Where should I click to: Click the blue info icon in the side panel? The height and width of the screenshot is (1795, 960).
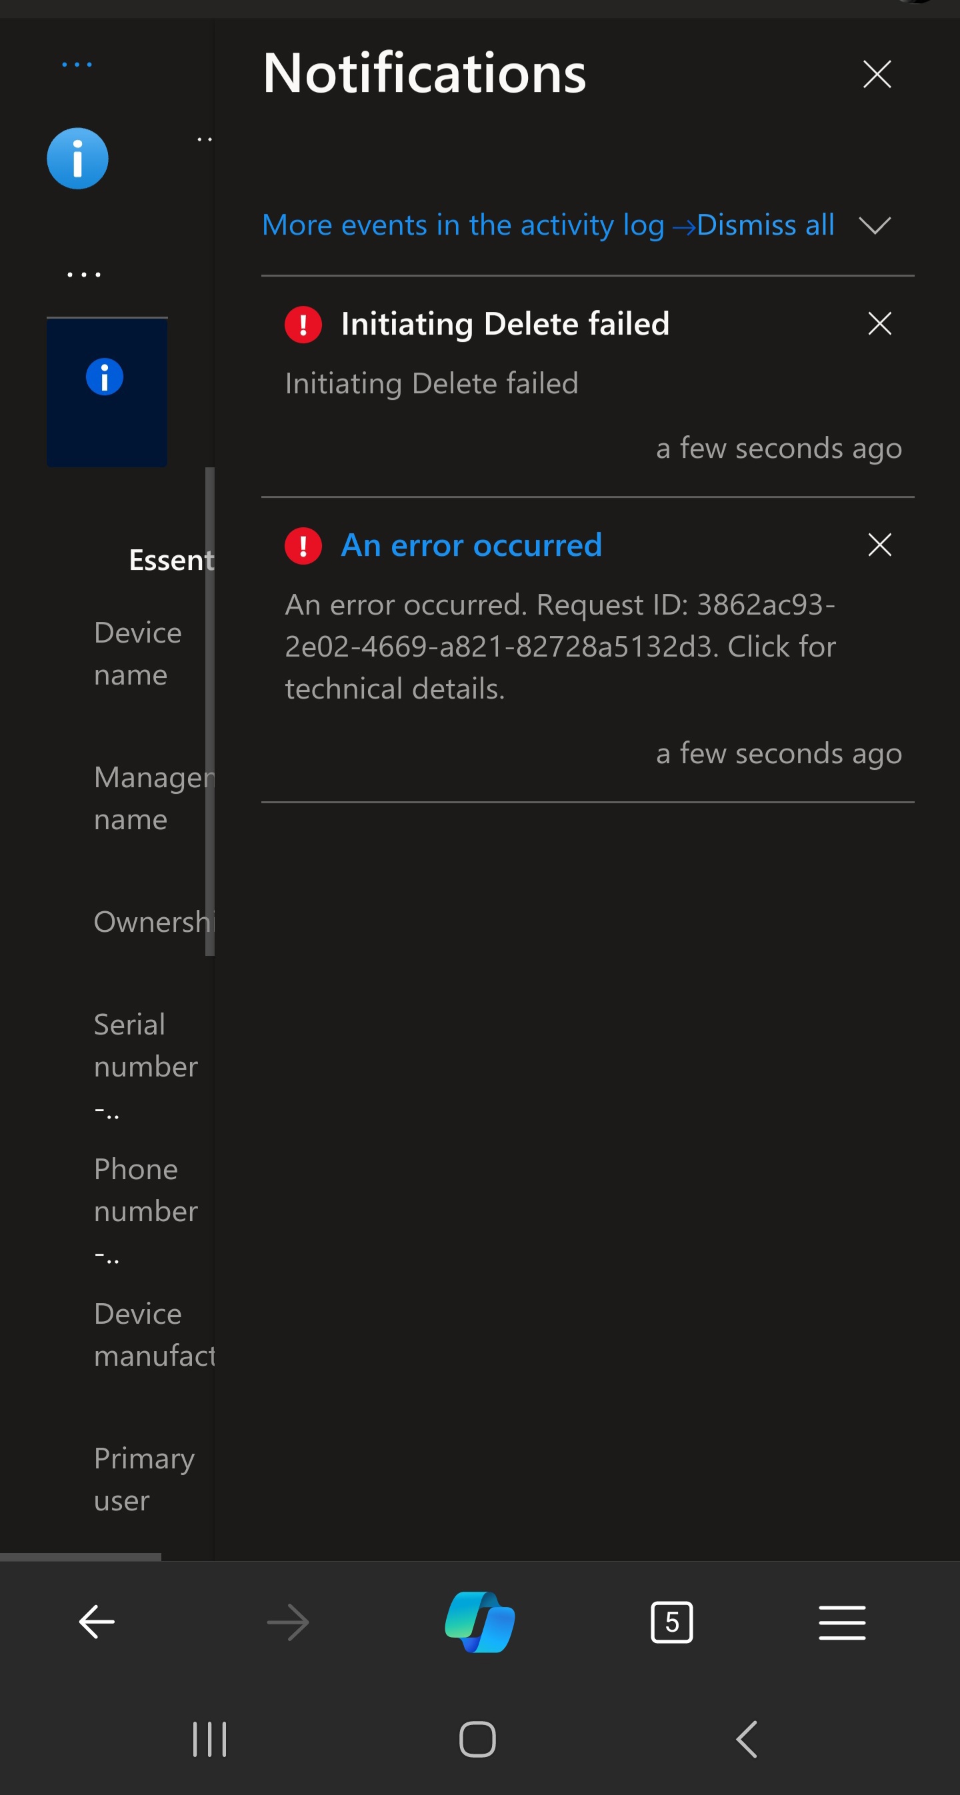(77, 158)
